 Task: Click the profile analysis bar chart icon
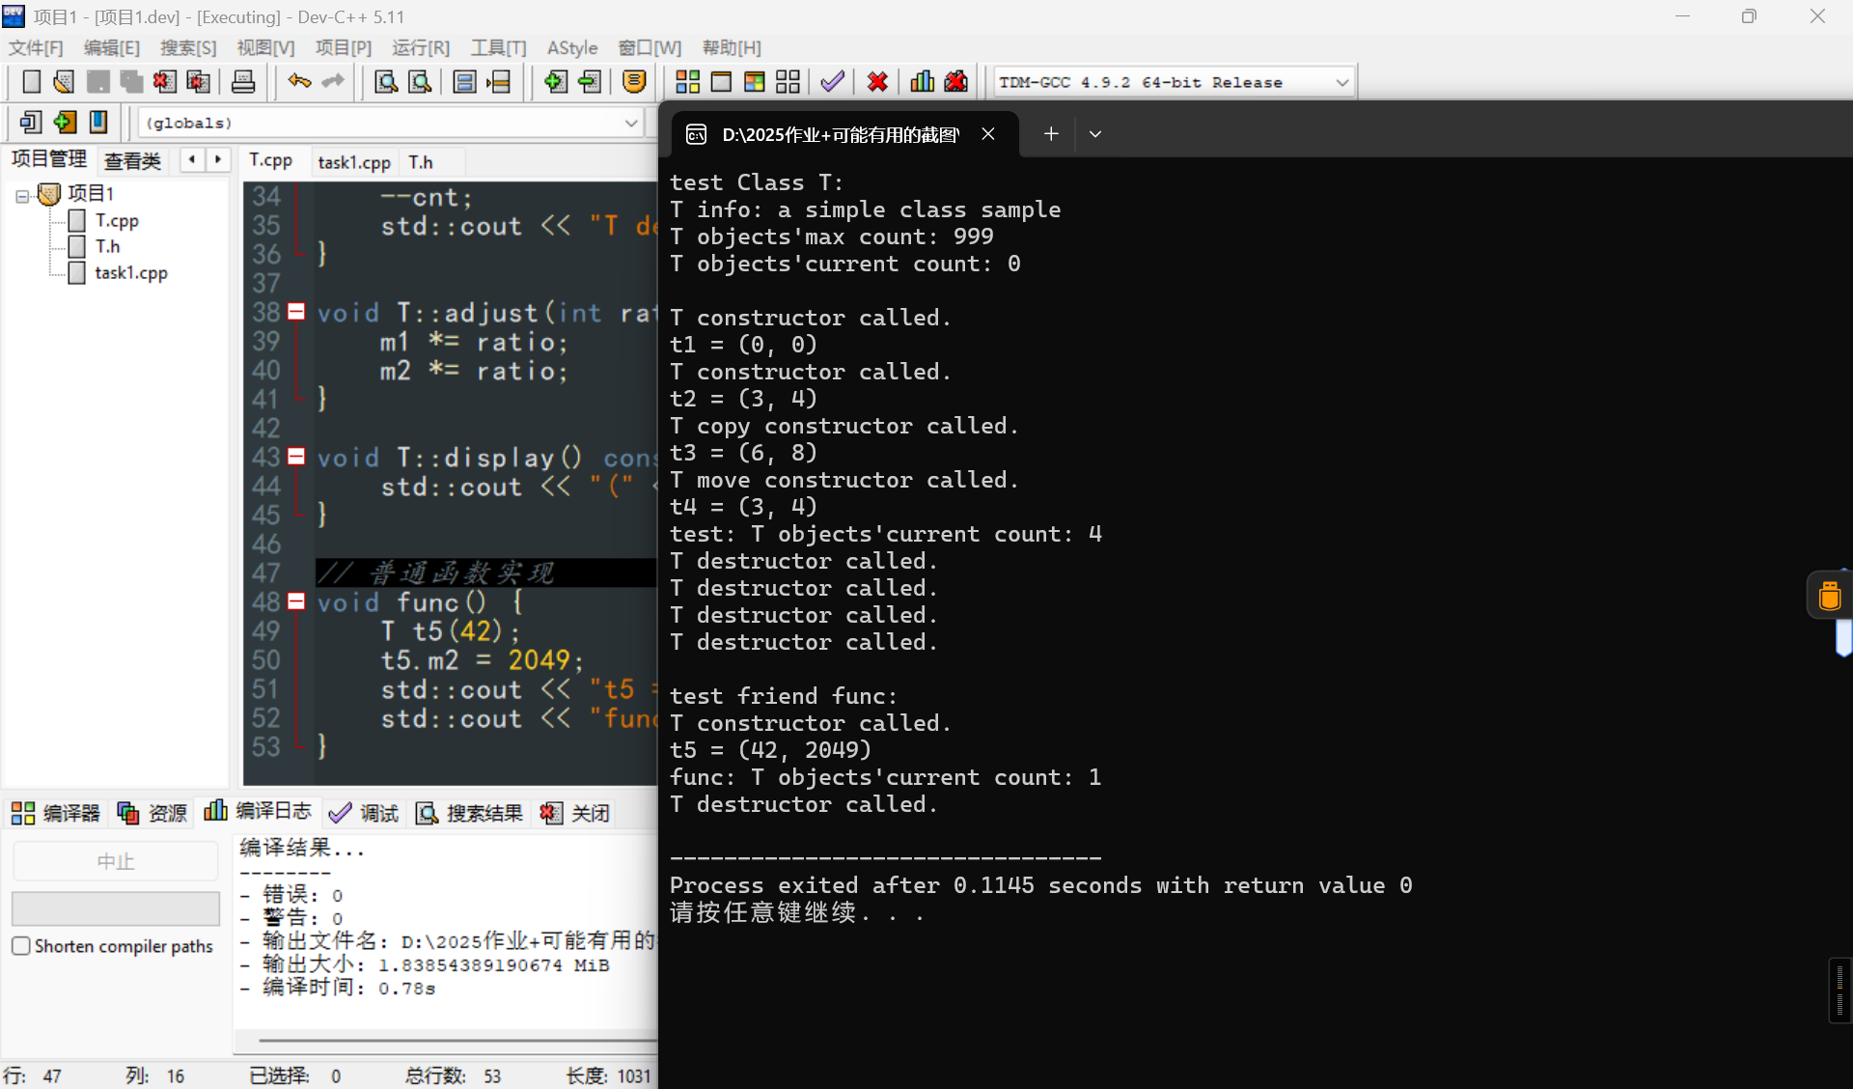coord(922,82)
